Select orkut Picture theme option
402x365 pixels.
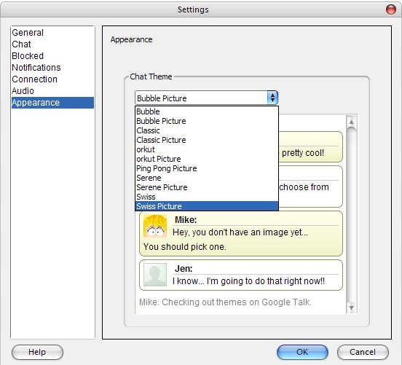(x=207, y=159)
